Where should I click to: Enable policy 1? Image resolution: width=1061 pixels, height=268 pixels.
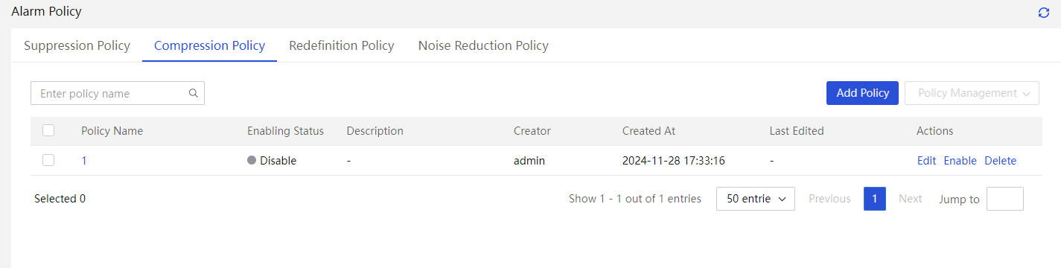pos(960,160)
